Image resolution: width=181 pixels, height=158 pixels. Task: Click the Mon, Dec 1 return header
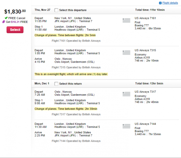coord(42,83)
